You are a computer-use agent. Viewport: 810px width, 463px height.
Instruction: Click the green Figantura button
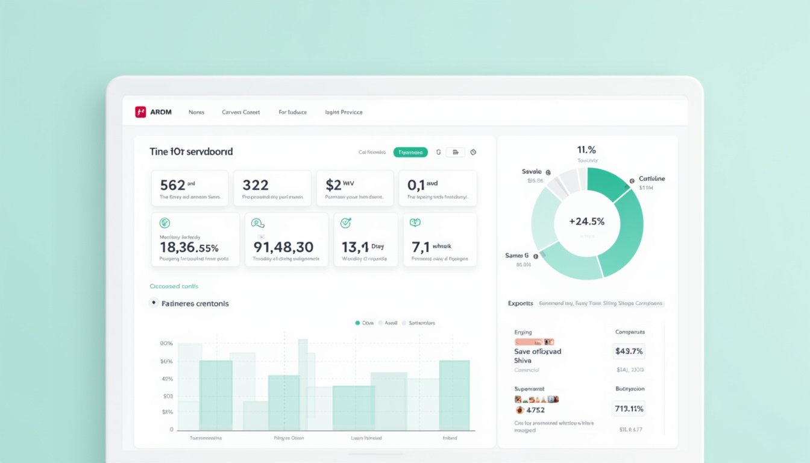410,152
